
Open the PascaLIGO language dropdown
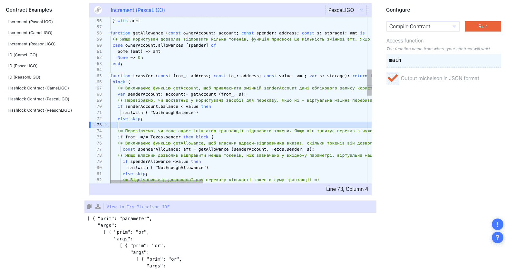coord(346,10)
